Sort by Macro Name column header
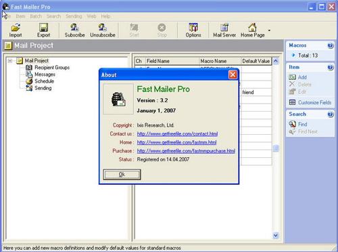This screenshot has height=252, width=338. point(220,61)
